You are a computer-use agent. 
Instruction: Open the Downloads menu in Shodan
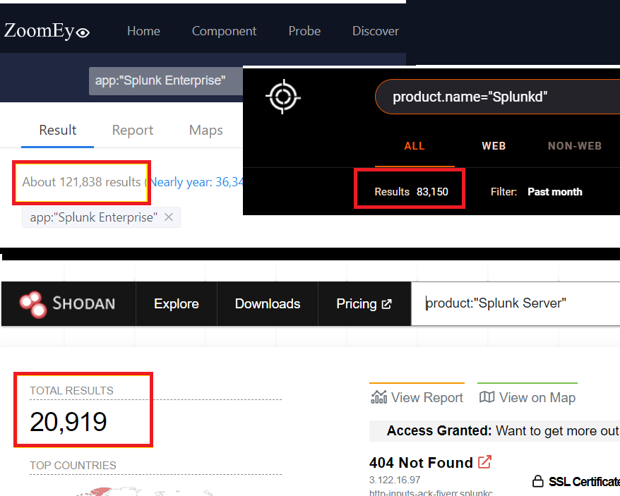tap(267, 303)
